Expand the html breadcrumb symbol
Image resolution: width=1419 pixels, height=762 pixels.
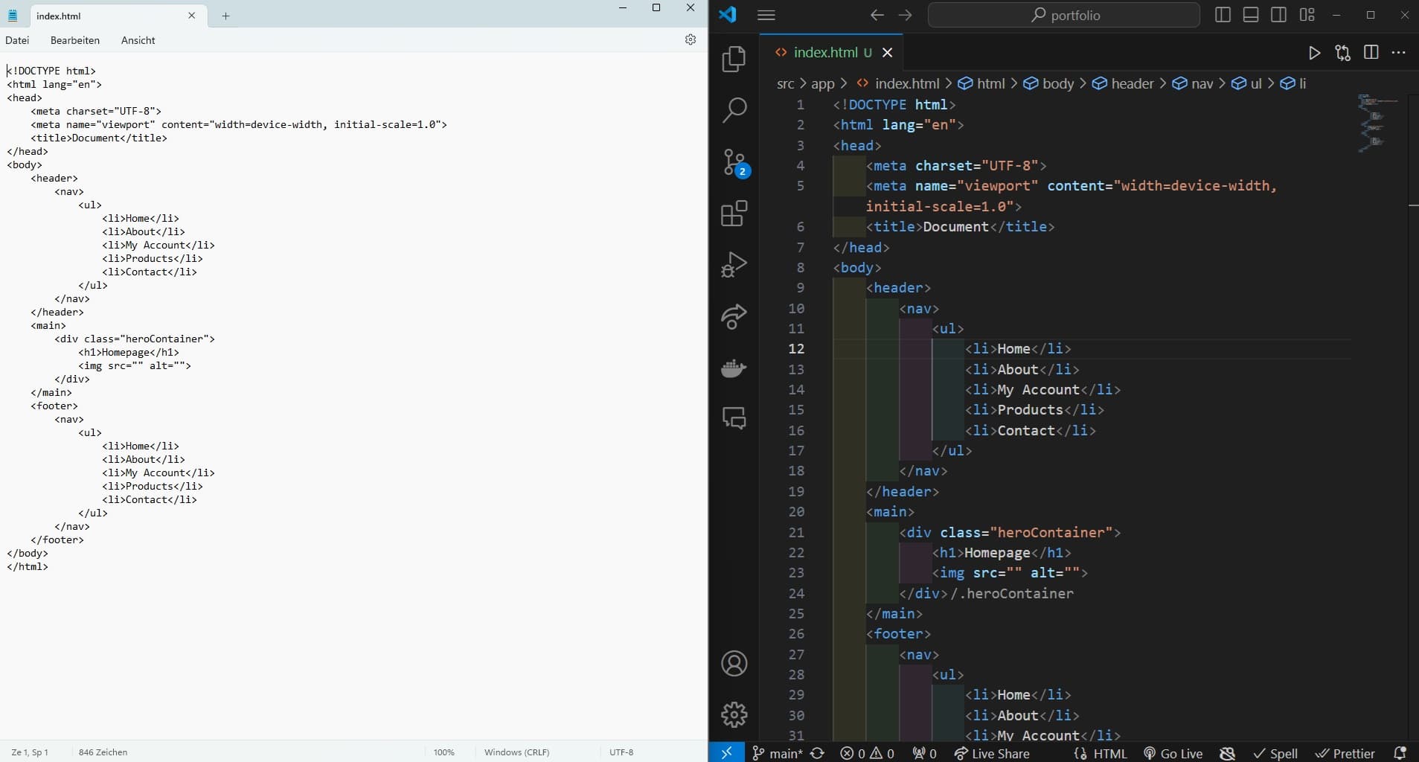click(981, 84)
